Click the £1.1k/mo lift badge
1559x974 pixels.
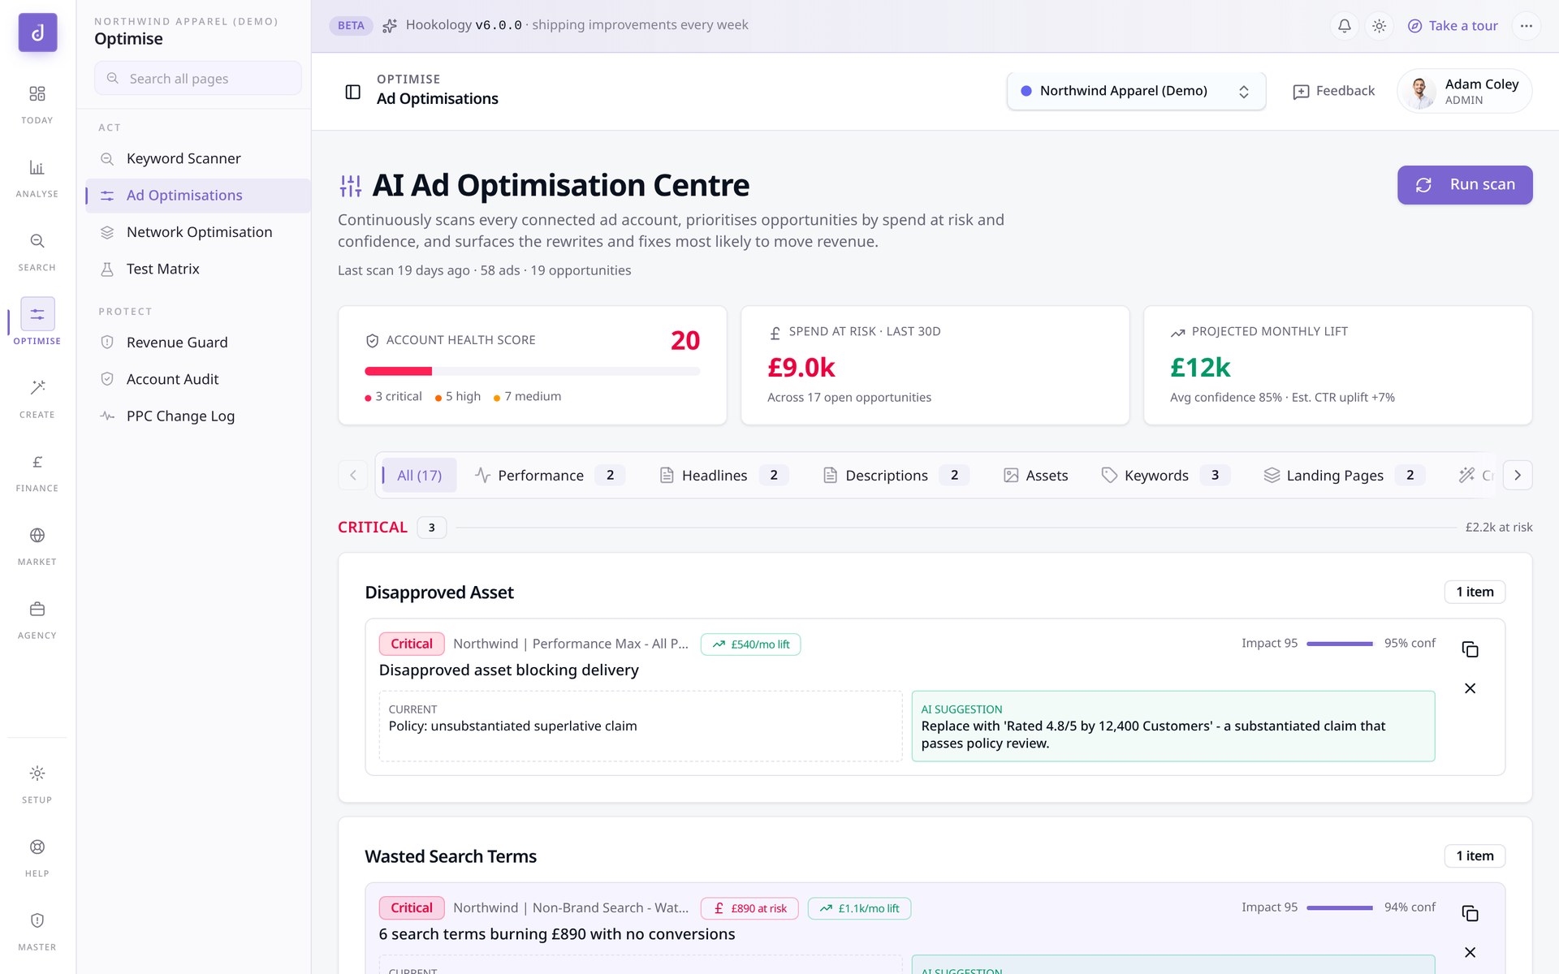(x=859, y=908)
